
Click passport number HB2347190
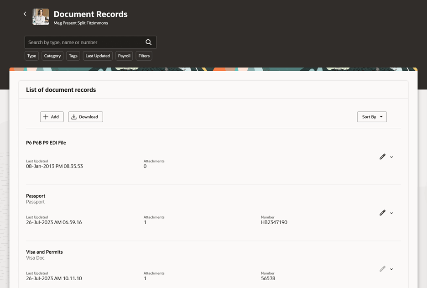pyautogui.click(x=274, y=222)
